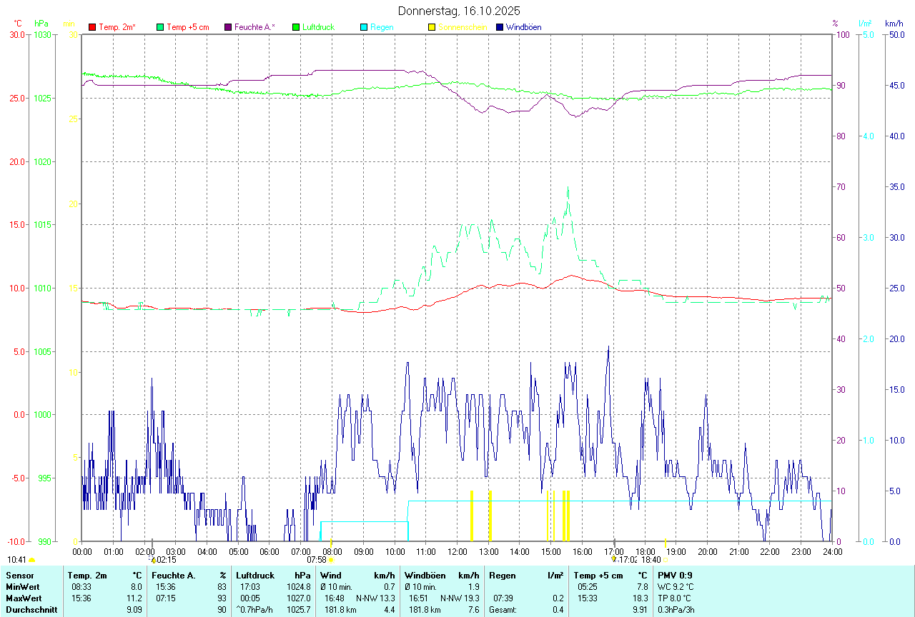
Task: Click the sunset icon beside 18:40
Action: (666, 561)
